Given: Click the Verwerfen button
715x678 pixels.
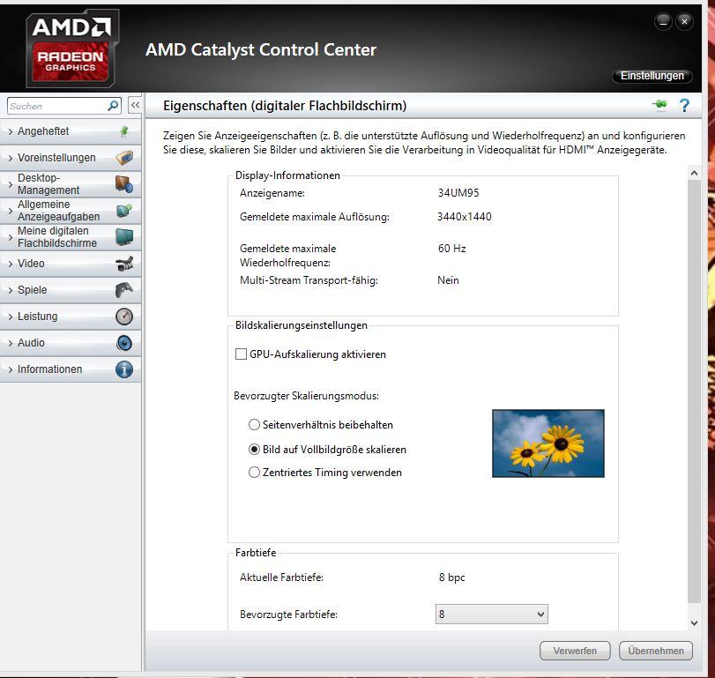Looking at the screenshot, I should pos(575,651).
